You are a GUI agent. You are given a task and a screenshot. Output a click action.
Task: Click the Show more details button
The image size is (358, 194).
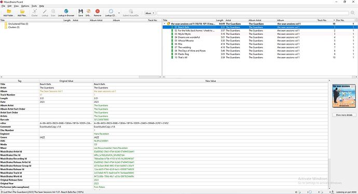(x=344, y=115)
